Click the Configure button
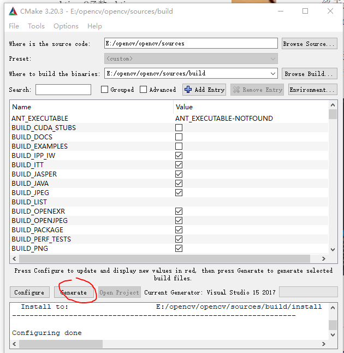Image resolution: width=344 pixels, height=353 pixels. [29, 292]
